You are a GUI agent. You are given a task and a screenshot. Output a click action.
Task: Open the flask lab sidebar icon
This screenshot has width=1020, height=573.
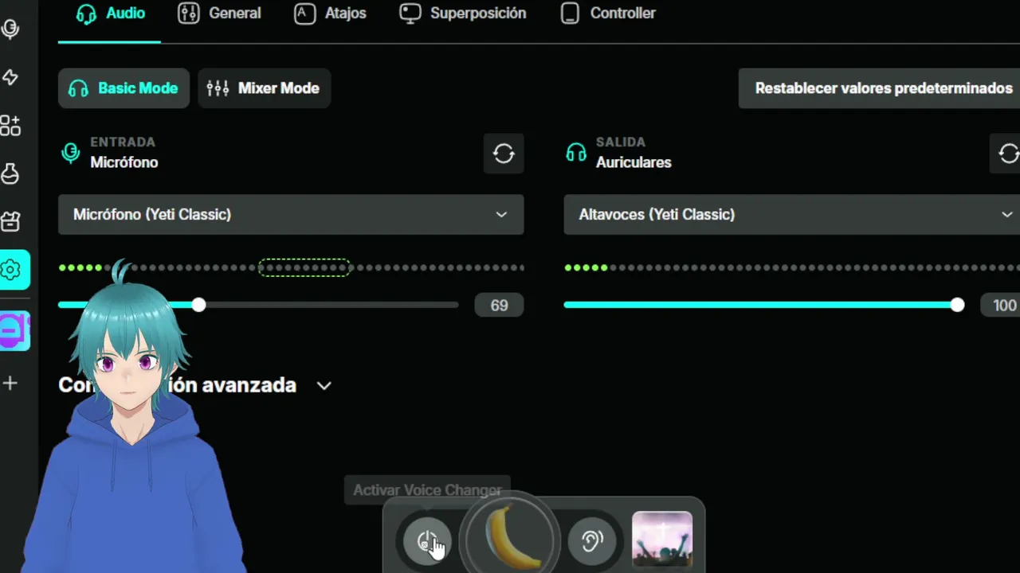coord(10,173)
